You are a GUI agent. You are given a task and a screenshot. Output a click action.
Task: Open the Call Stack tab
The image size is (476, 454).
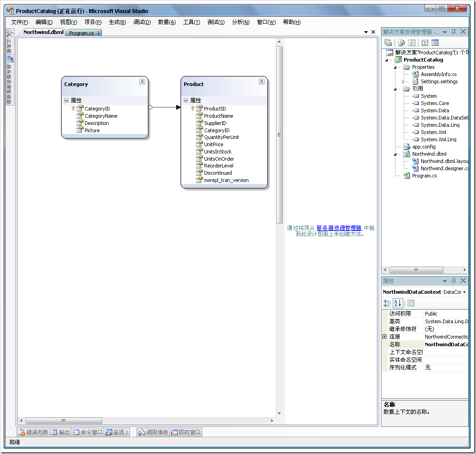click(153, 432)
